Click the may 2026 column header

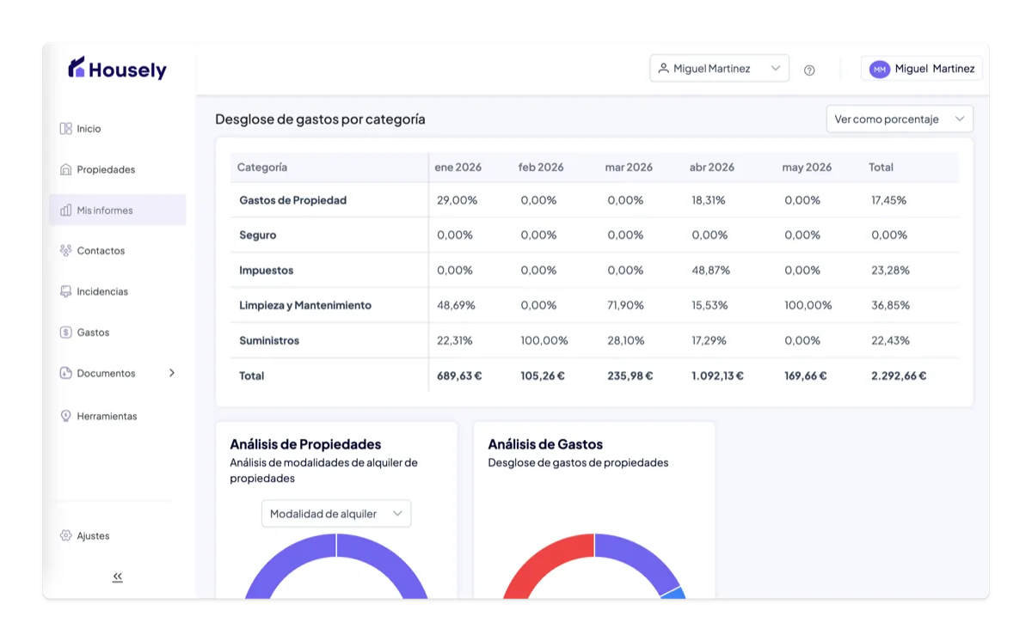click(807, 168)
